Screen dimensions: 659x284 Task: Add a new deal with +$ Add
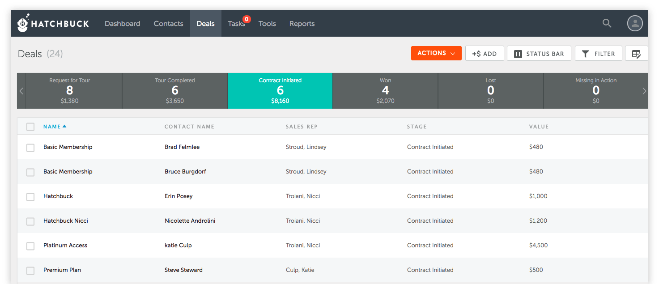485,54
